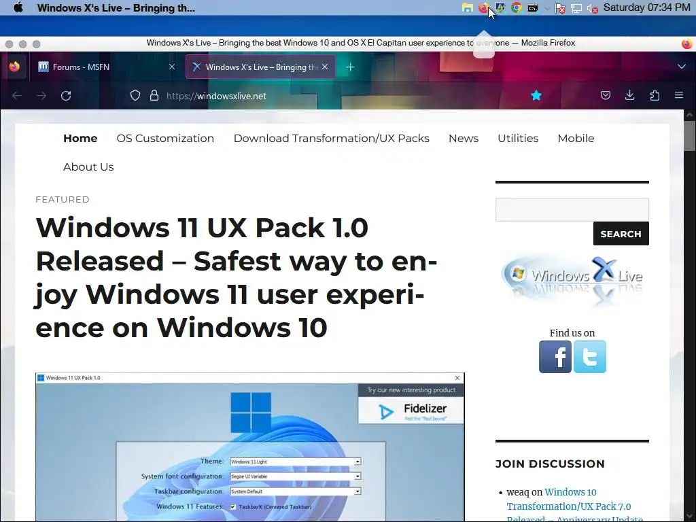Expand hidden tray icons chevron

547,8
